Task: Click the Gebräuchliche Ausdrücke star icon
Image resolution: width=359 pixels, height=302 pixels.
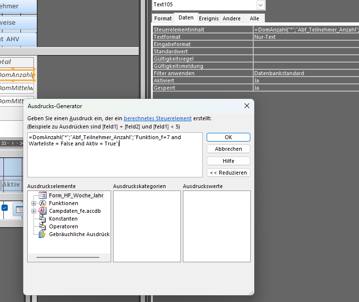Action: tap(42, 234)
